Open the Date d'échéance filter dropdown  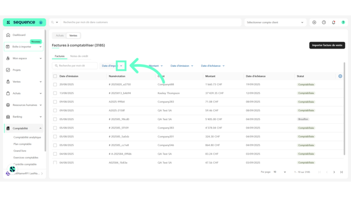(x=213, y=66)
